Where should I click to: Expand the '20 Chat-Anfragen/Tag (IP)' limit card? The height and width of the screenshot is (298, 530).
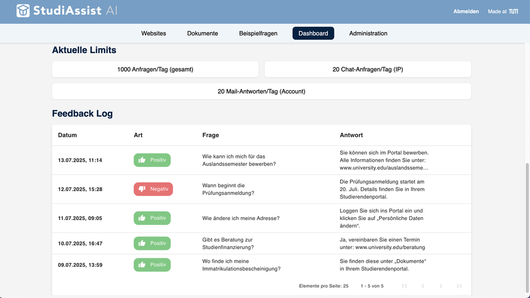(367, 69)
